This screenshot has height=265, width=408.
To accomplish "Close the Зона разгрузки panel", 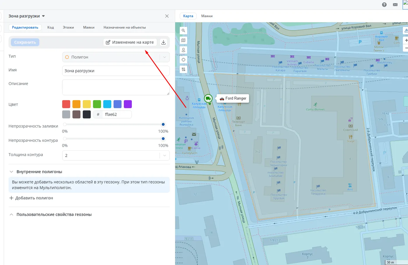I will click(167, 16).
